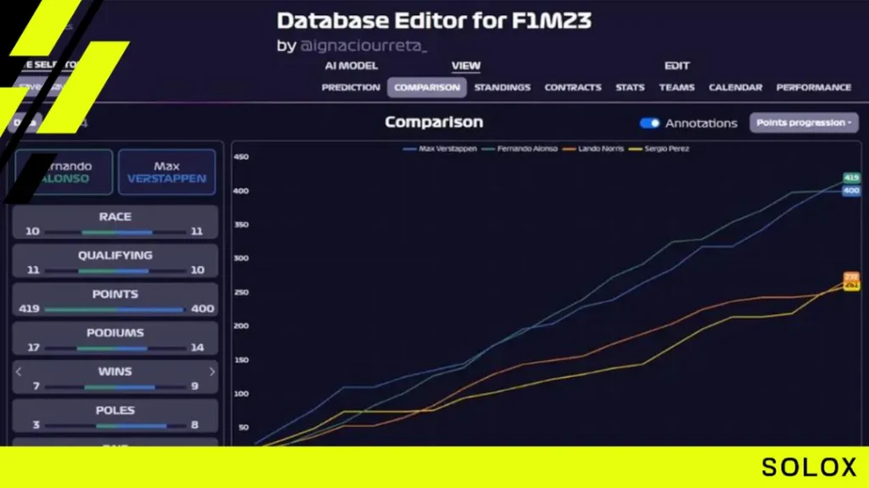This screenshot has width=869, height=488.
Task: Click the VIEW section heading
Action: [466, 66]
